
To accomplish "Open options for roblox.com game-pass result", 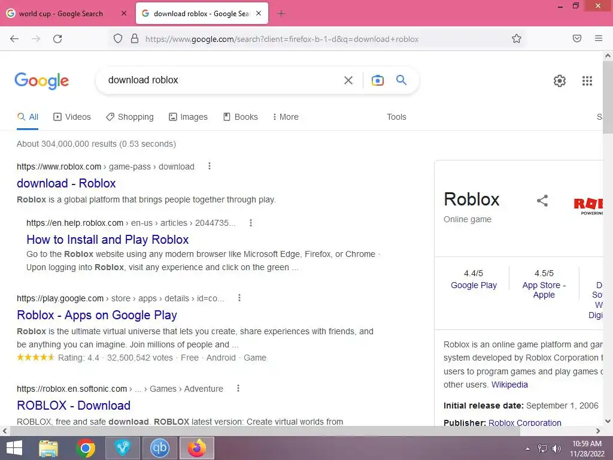I will click(x=210, y=167).
